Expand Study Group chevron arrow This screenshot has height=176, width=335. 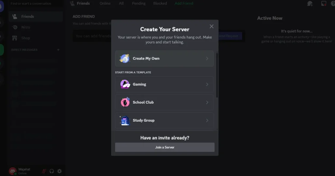[x=207, y=120]
